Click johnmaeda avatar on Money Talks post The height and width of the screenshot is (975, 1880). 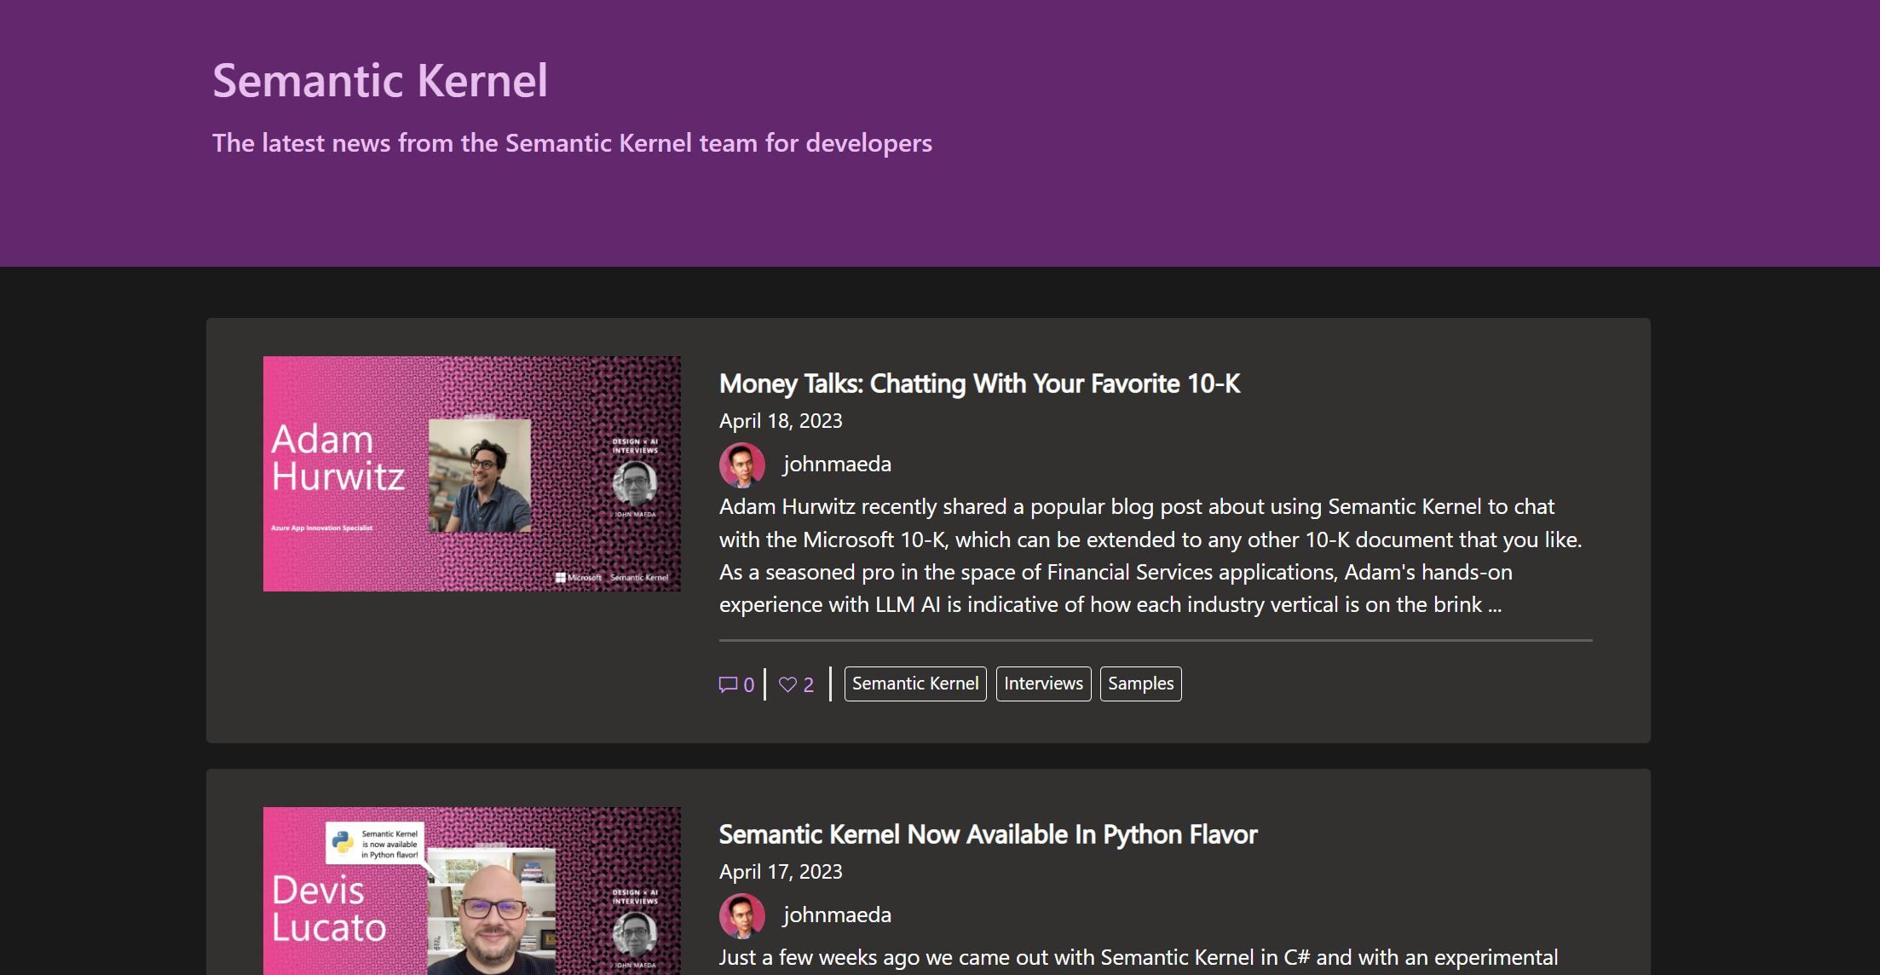click(741, 464)
